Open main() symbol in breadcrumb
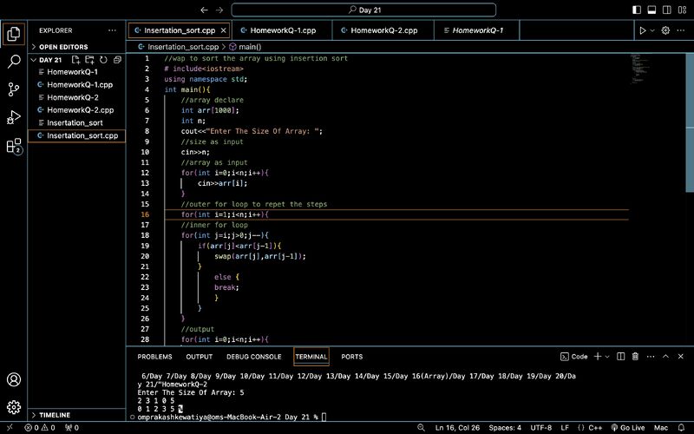Screen dimensions: 694x434 pos(246,47)
